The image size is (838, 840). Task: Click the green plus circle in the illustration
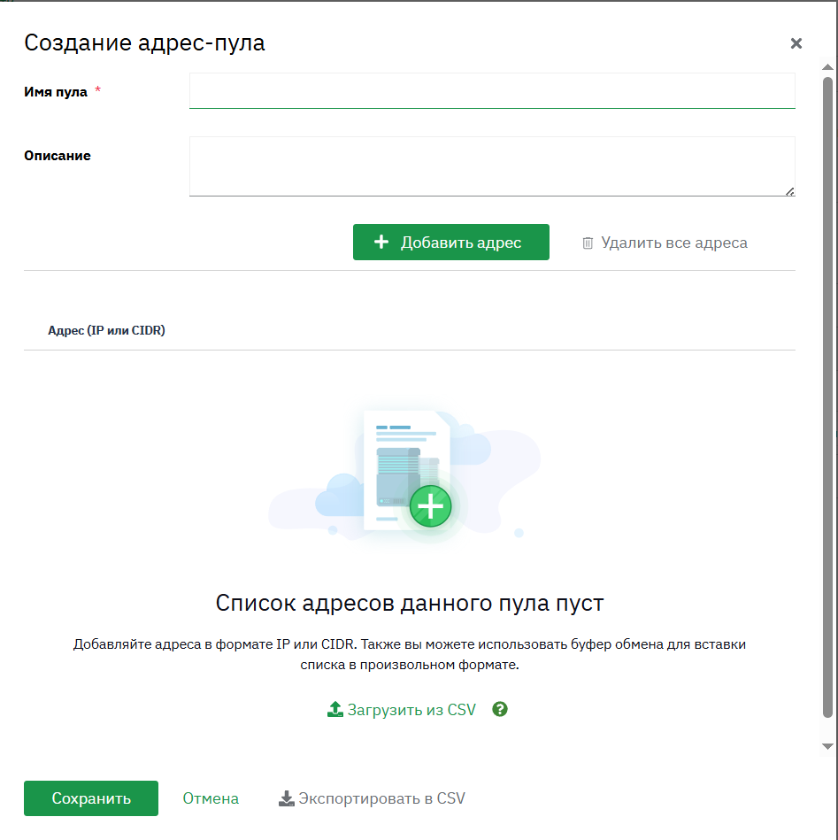coord(431,506)
